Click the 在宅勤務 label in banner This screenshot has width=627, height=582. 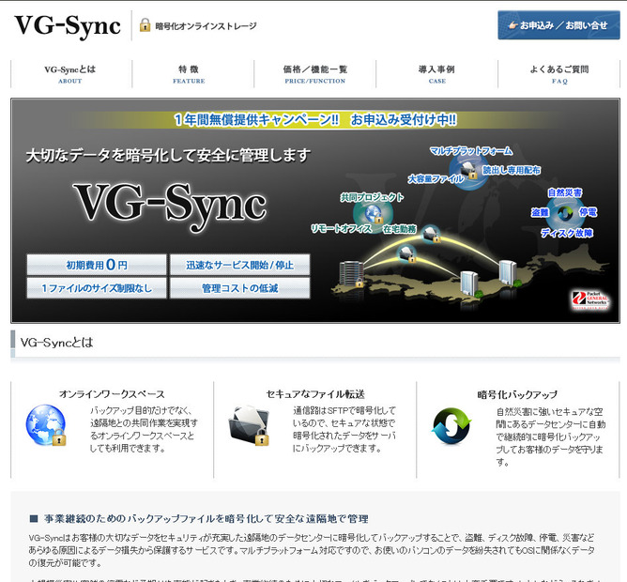tap(400, 229)
